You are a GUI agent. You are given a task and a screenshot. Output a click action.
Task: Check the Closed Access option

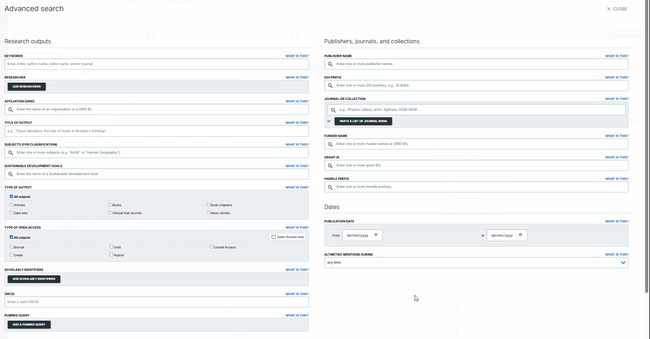(x=211, y=247)
